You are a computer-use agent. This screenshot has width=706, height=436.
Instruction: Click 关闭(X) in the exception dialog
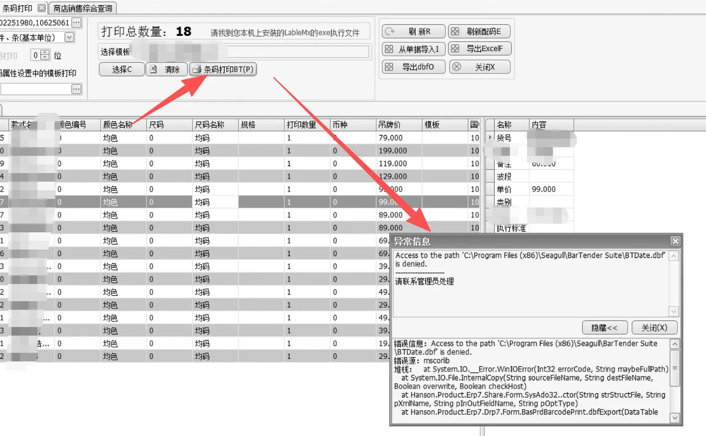coord(654,327)
